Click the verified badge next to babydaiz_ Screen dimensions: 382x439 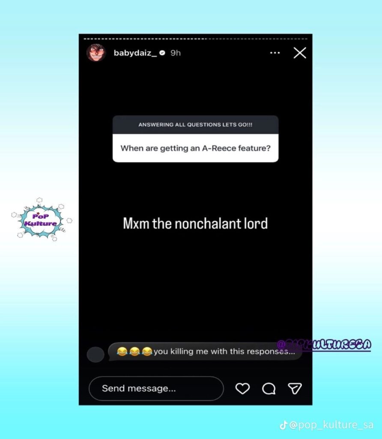click(162, 53)
